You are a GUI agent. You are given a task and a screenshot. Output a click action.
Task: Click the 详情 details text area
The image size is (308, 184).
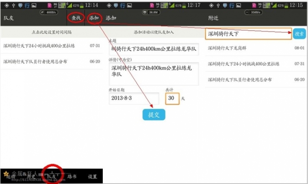point(154,73)
